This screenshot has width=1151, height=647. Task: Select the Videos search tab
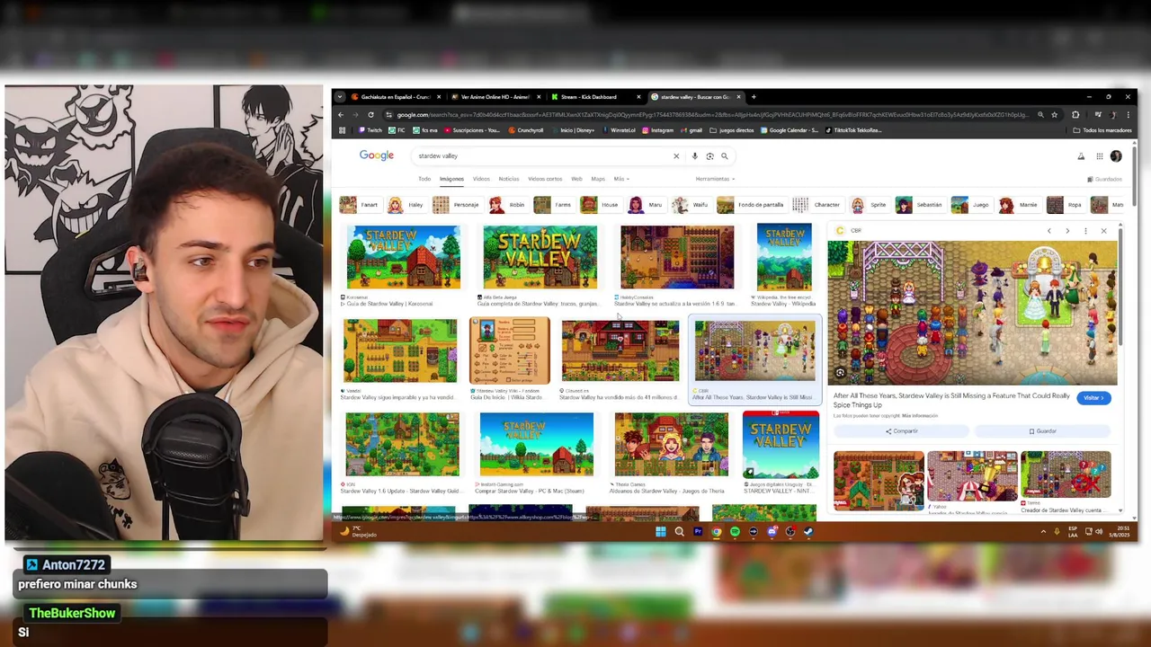point(481,179)
